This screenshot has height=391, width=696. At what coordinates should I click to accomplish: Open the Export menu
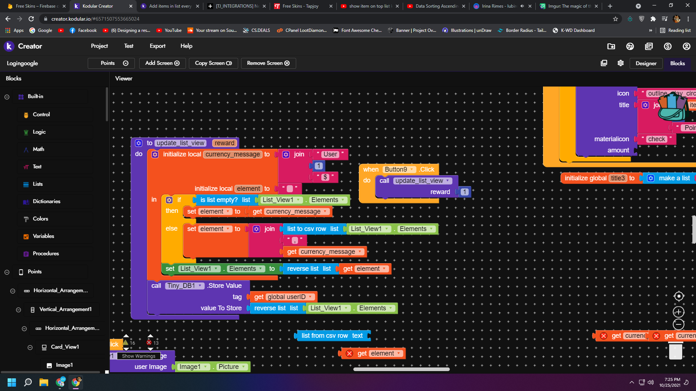tap(157, 46)
